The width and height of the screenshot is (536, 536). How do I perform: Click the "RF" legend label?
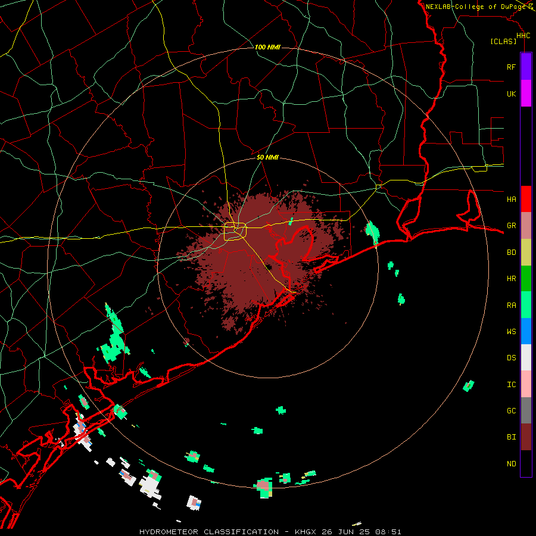point(511,67)
